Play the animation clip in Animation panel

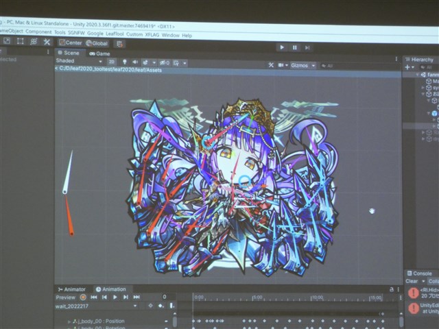tap(115, 297)
